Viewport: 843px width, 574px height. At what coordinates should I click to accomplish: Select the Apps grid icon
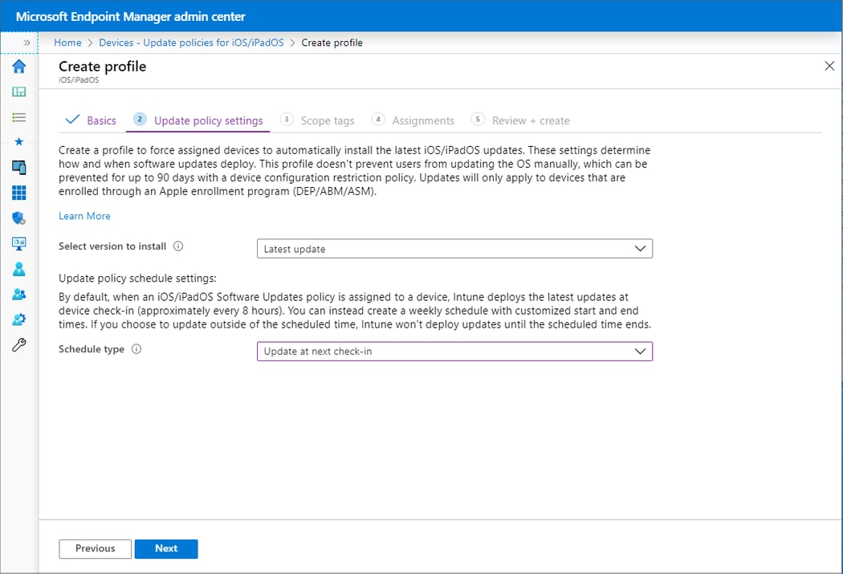18,192
